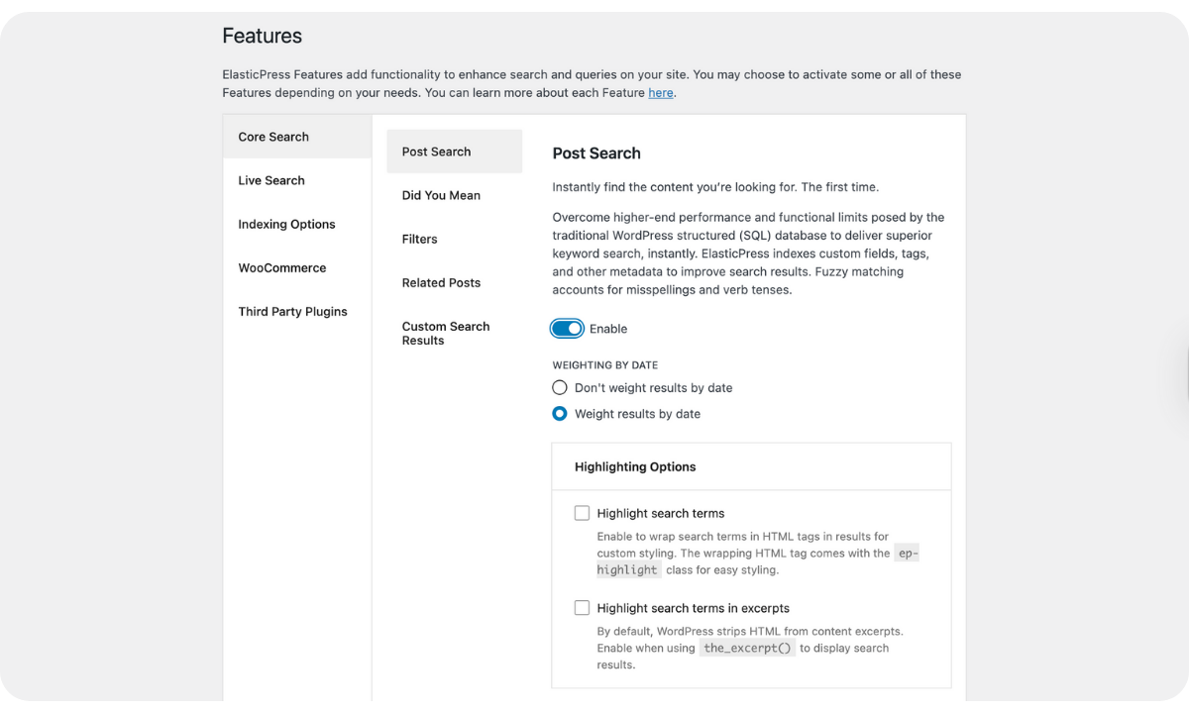
Task: Click the Enable label beside the toggle
Action: (x=608, y=329)
